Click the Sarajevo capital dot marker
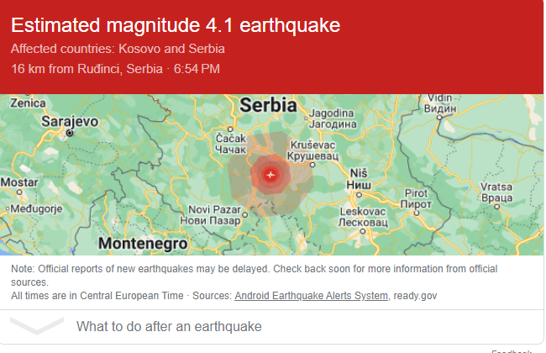Screen dimensions: 546x353 (x=71, y=133)
